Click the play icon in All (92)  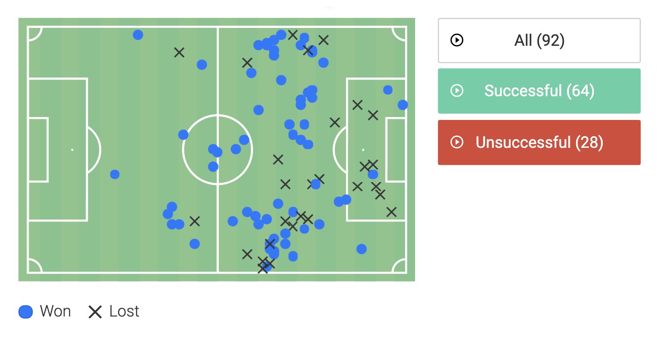(x=457, y=40)
